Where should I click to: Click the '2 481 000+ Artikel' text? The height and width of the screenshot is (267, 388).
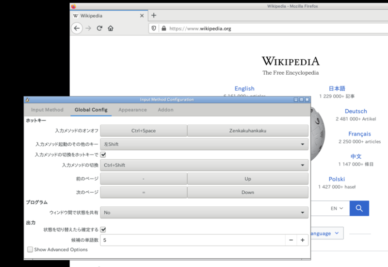pyautogui.click(x=356, y=119)
